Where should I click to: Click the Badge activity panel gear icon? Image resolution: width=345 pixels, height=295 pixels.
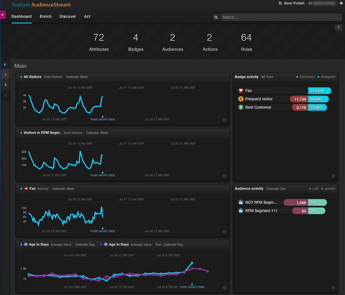click(x=333, y=176)
